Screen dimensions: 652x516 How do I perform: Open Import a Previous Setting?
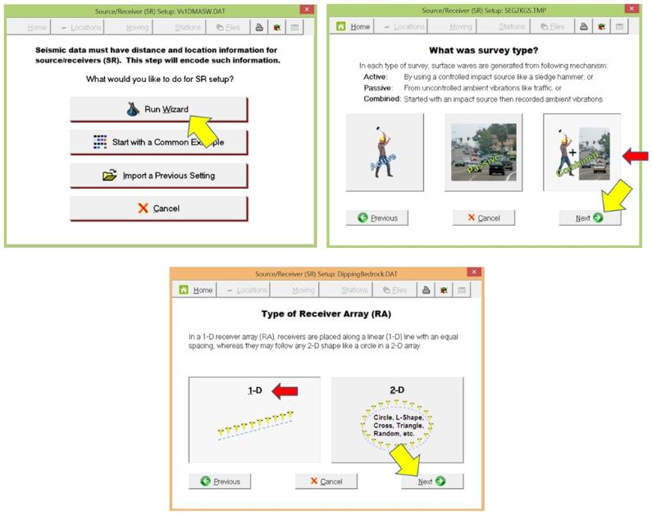(157, 175)
